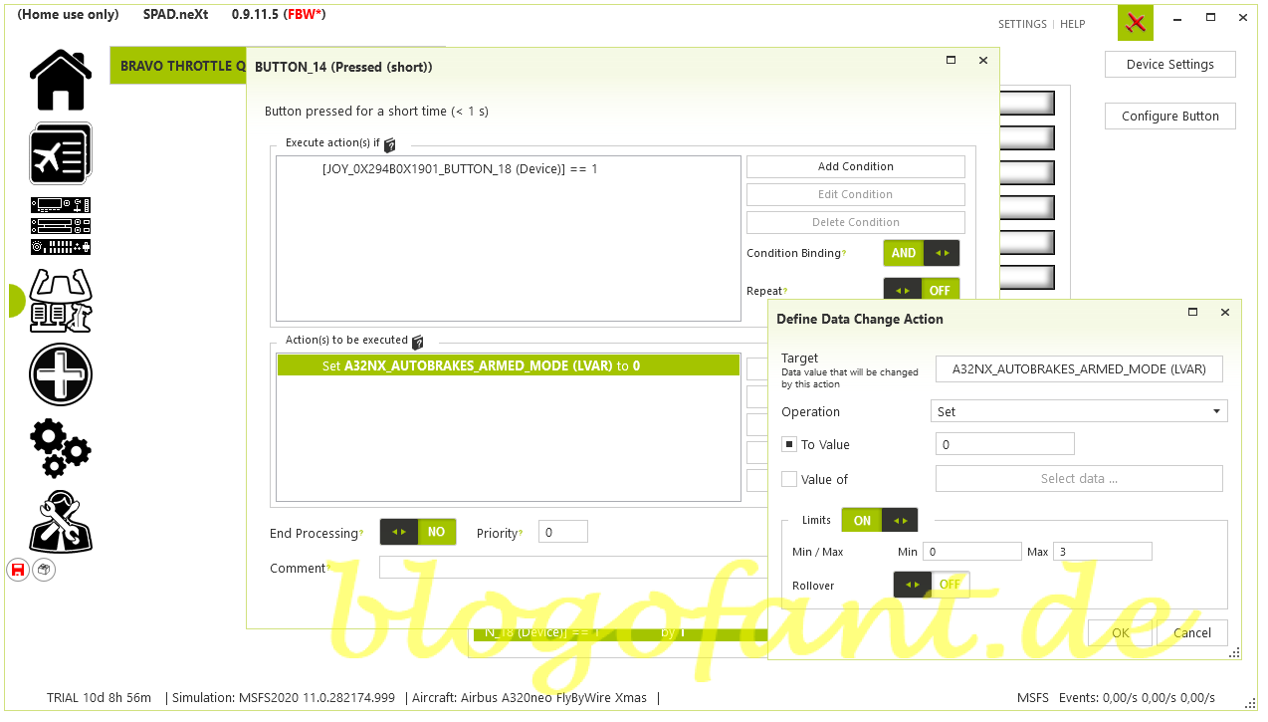Click the red save disk icon
The width and height of the screenshot is (1268, 722).
pos(17,570)
